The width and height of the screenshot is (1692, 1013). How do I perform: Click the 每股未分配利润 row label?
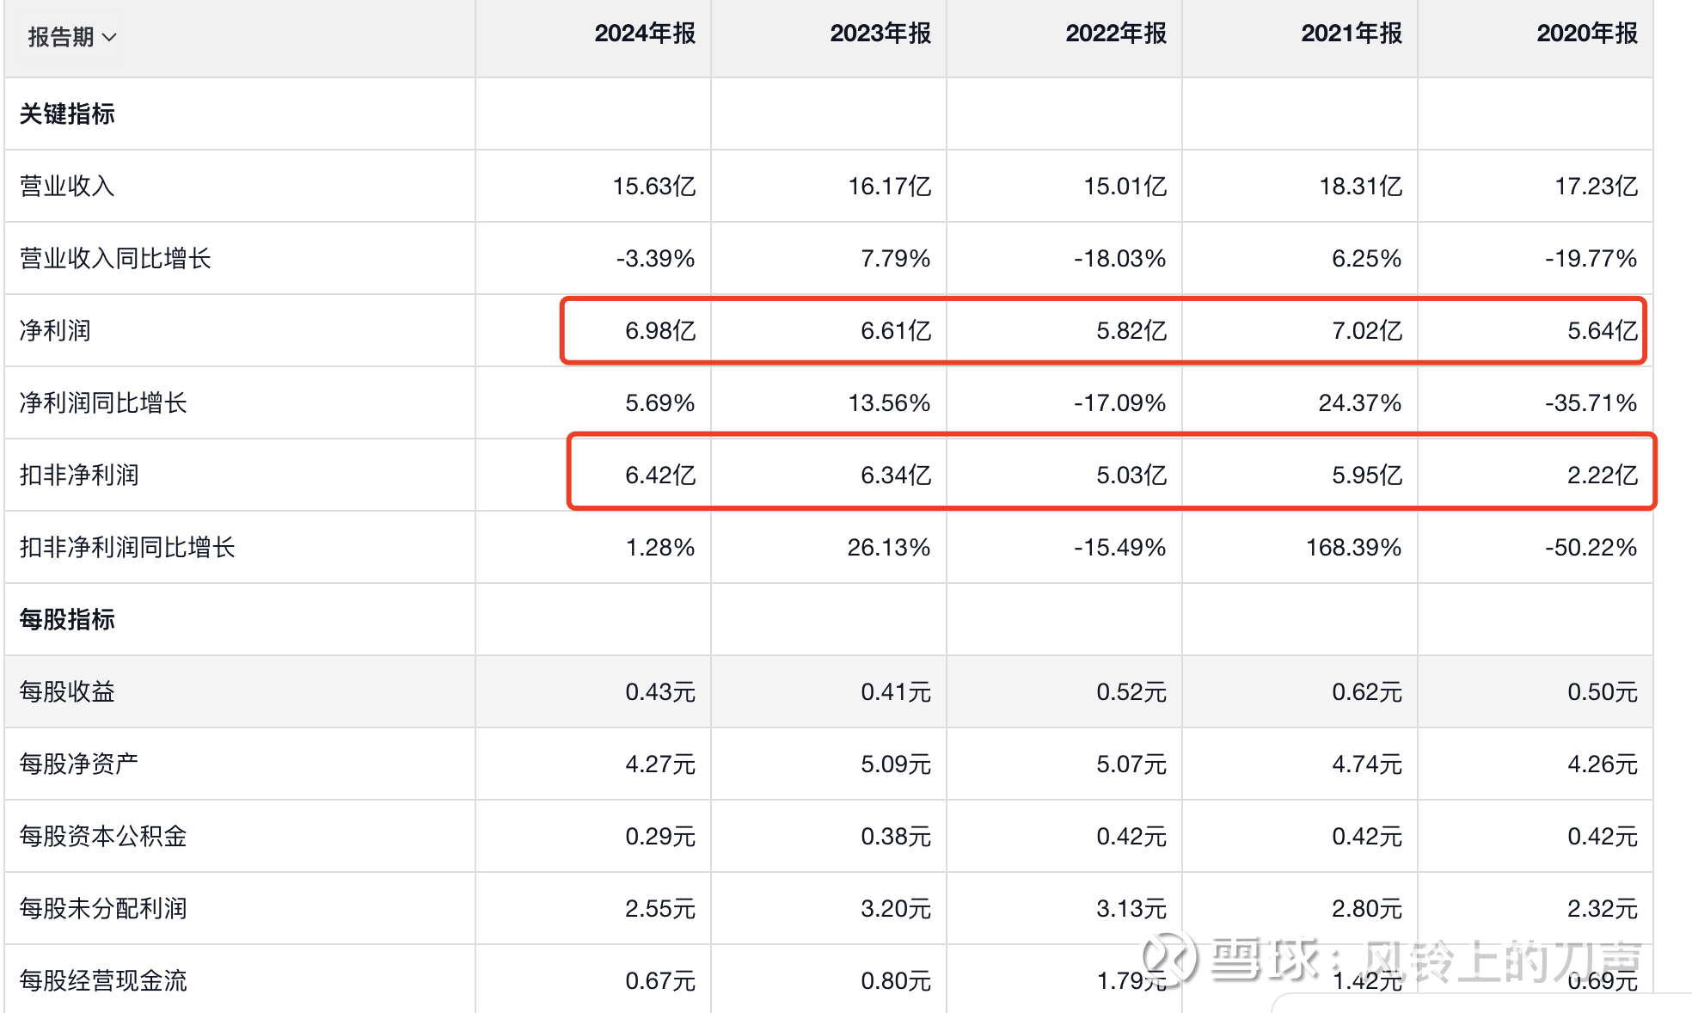tap(103, 908)
